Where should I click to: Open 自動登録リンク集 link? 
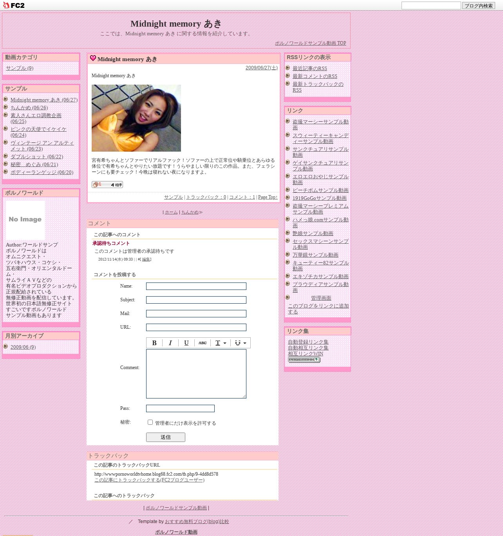pyautogui.click(x=308, y=342)
